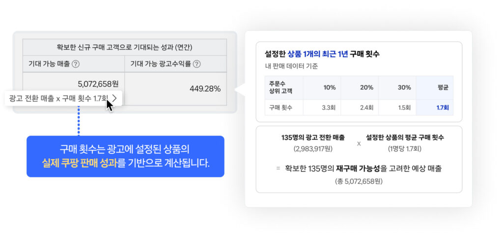The height and width of the screenshot is (238, 503).
Task: Select the 5,072,658원 expected revenue value
Action: coord(98,84)
